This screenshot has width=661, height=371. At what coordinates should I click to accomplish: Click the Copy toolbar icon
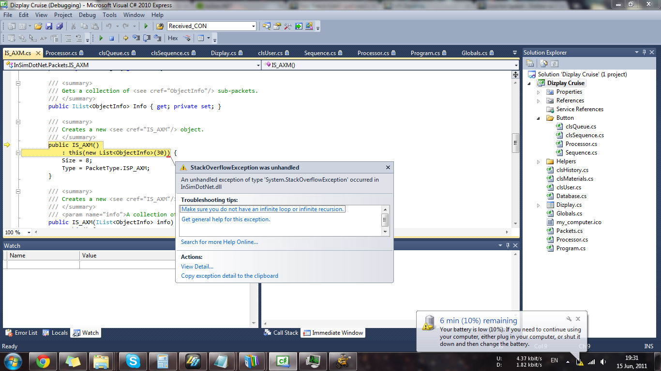coord(84,26)
